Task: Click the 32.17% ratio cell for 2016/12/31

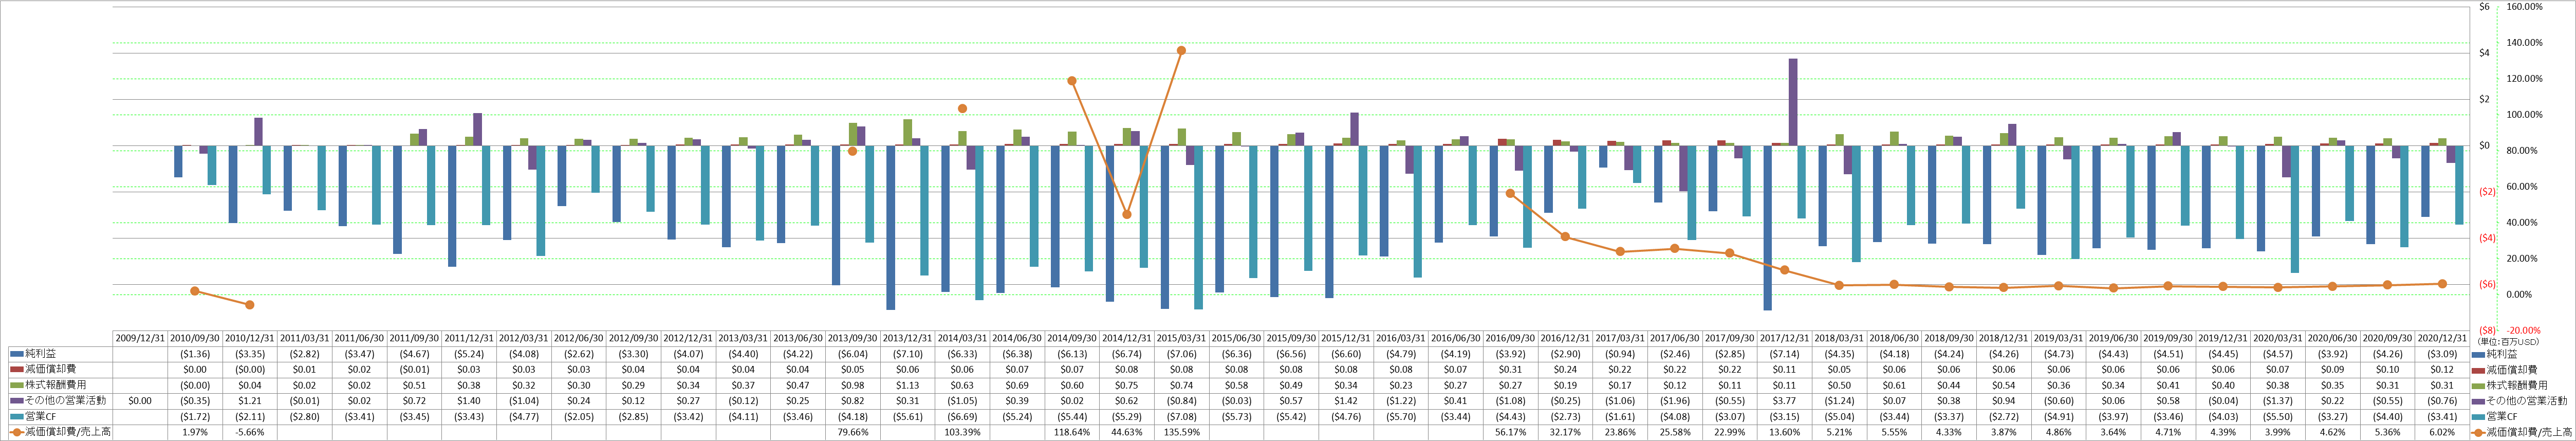Action: point(1565,432)
